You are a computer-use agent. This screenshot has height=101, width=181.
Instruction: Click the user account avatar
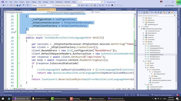(x=161, y=2)
